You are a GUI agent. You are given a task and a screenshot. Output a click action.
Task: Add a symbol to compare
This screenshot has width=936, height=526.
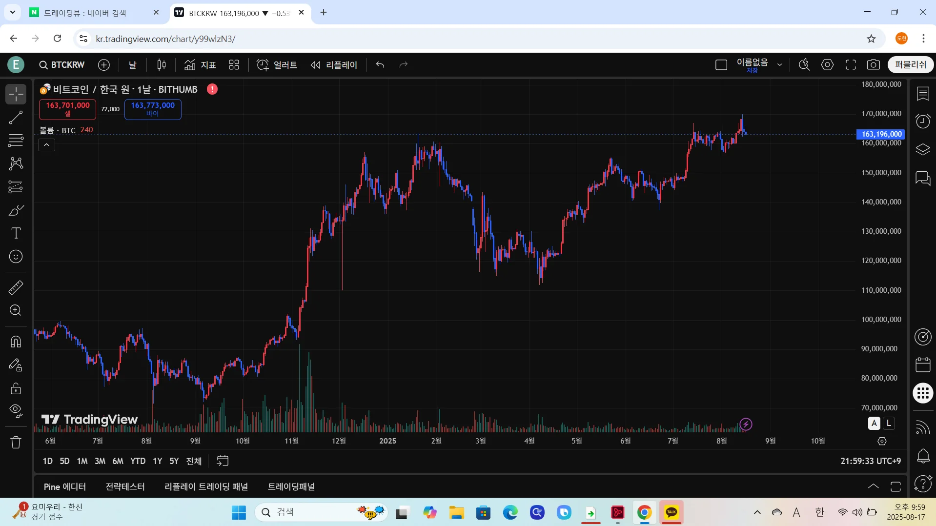coord(104,65)
